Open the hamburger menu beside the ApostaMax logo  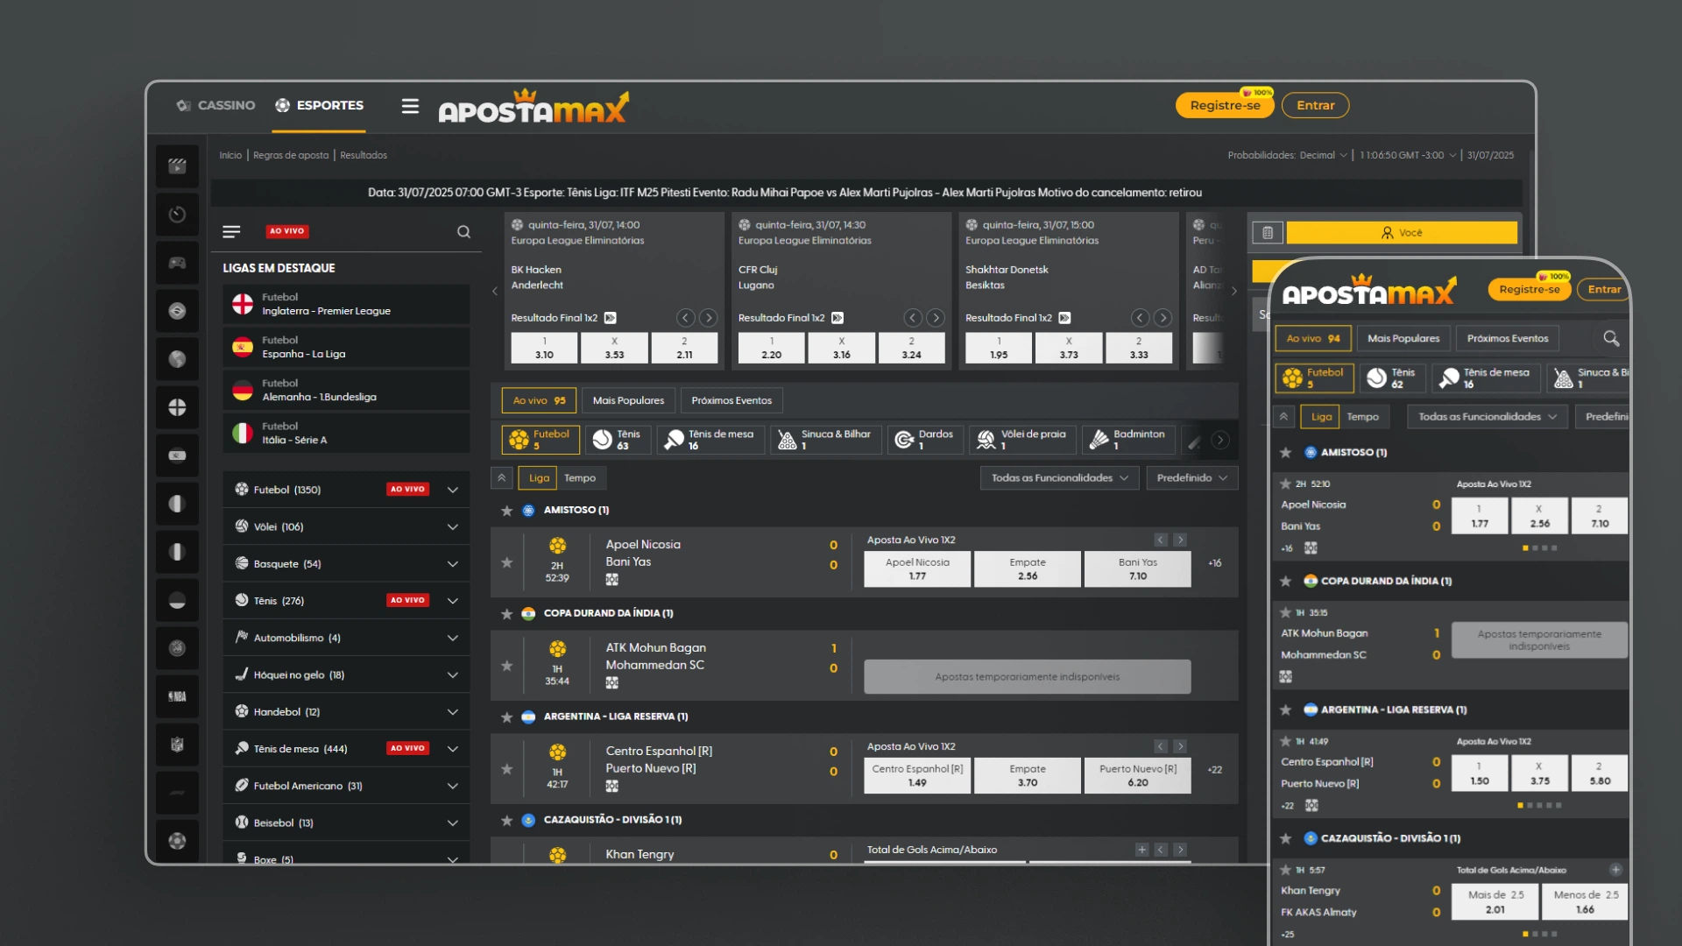pos(410,106)
